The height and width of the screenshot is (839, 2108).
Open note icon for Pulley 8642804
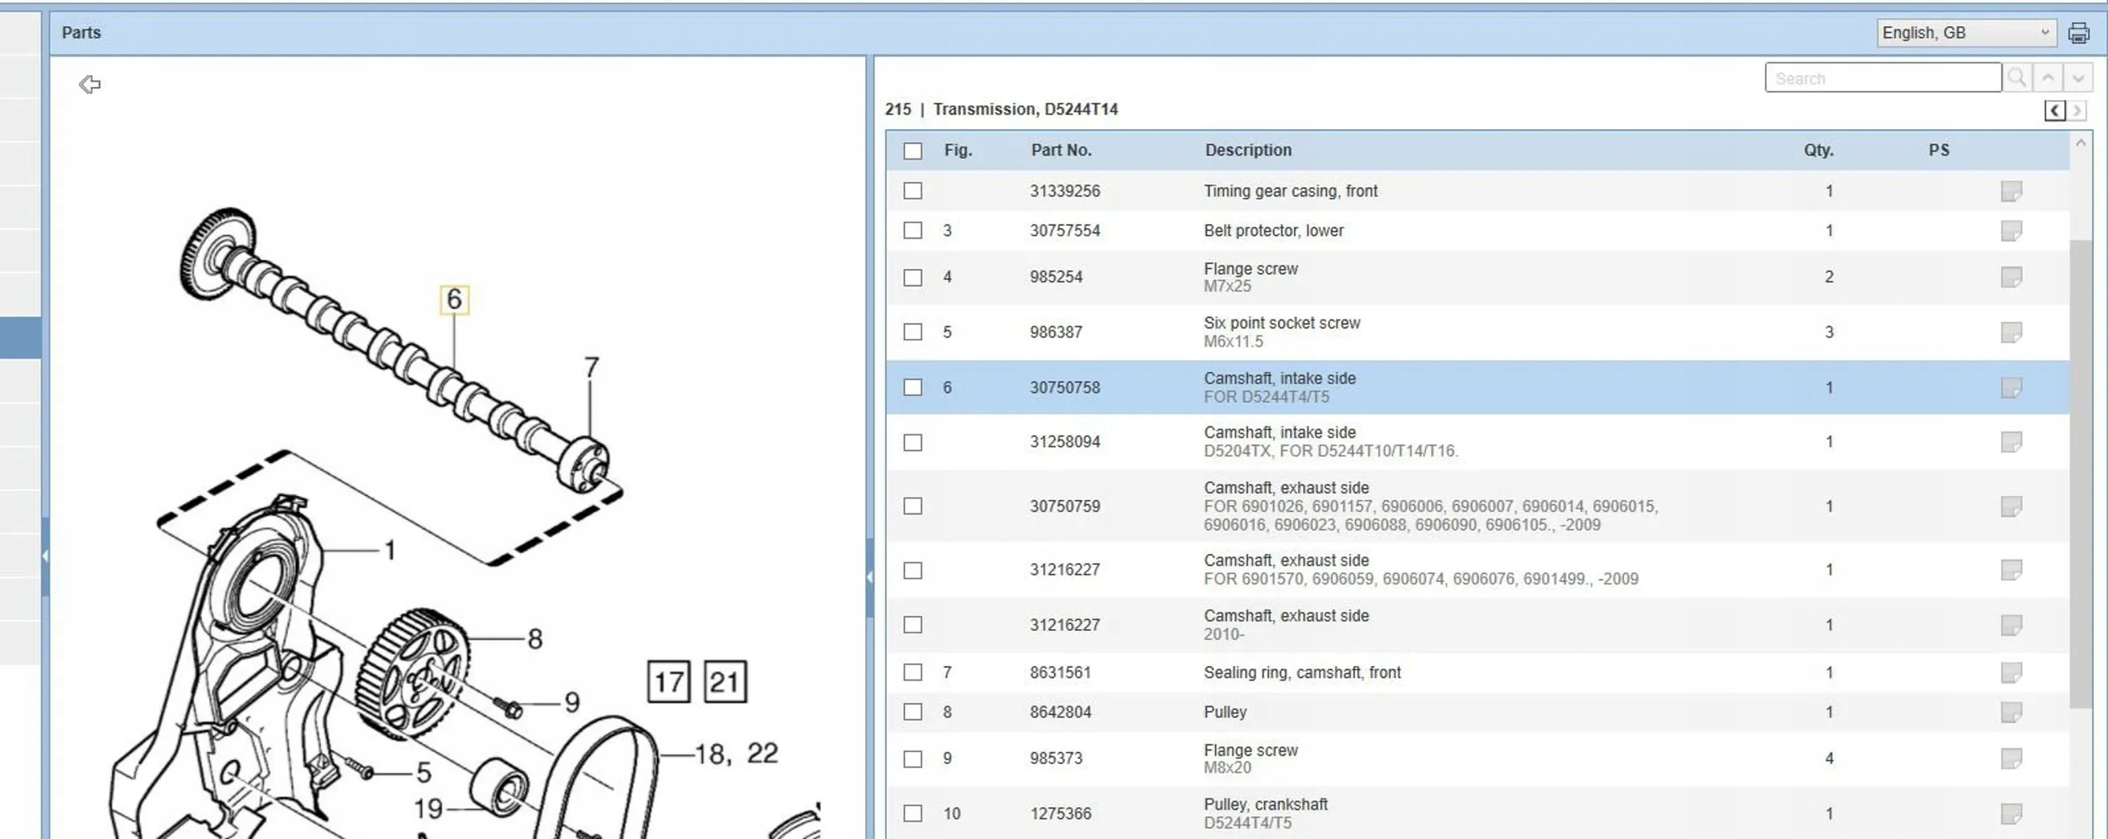(2011, 713)
